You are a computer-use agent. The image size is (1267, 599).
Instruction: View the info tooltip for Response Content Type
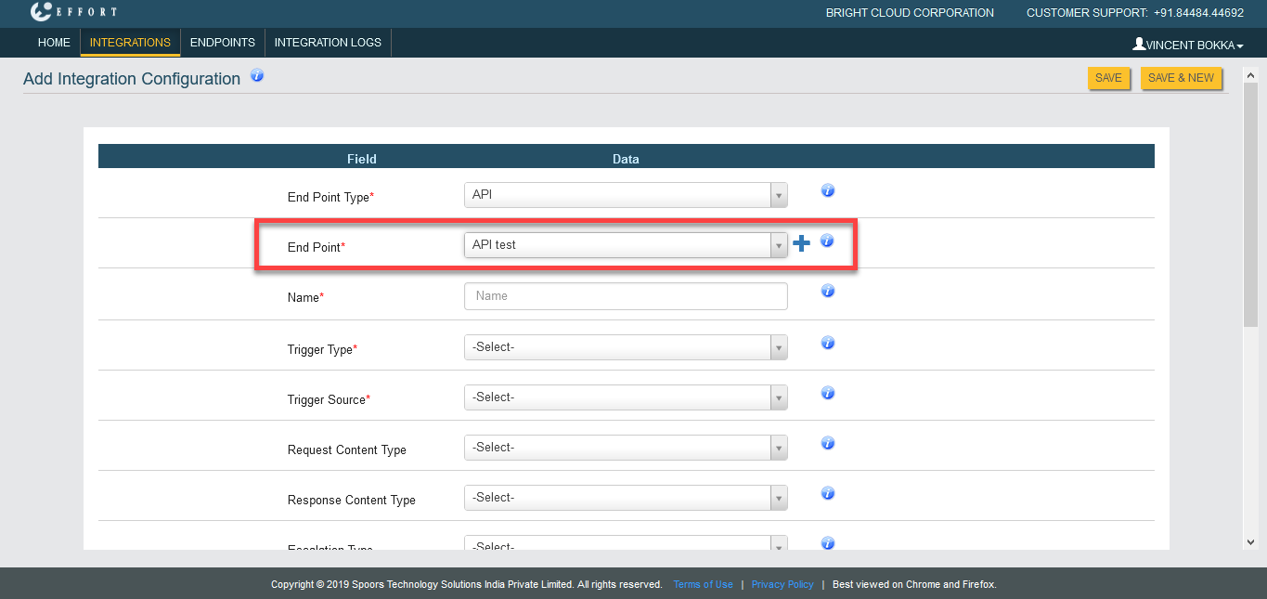tap(828, 493)
